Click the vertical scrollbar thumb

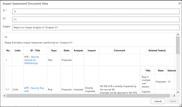coord(178,45)
